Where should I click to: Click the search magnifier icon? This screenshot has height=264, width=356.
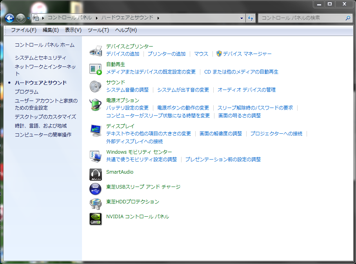coord(348,18)
